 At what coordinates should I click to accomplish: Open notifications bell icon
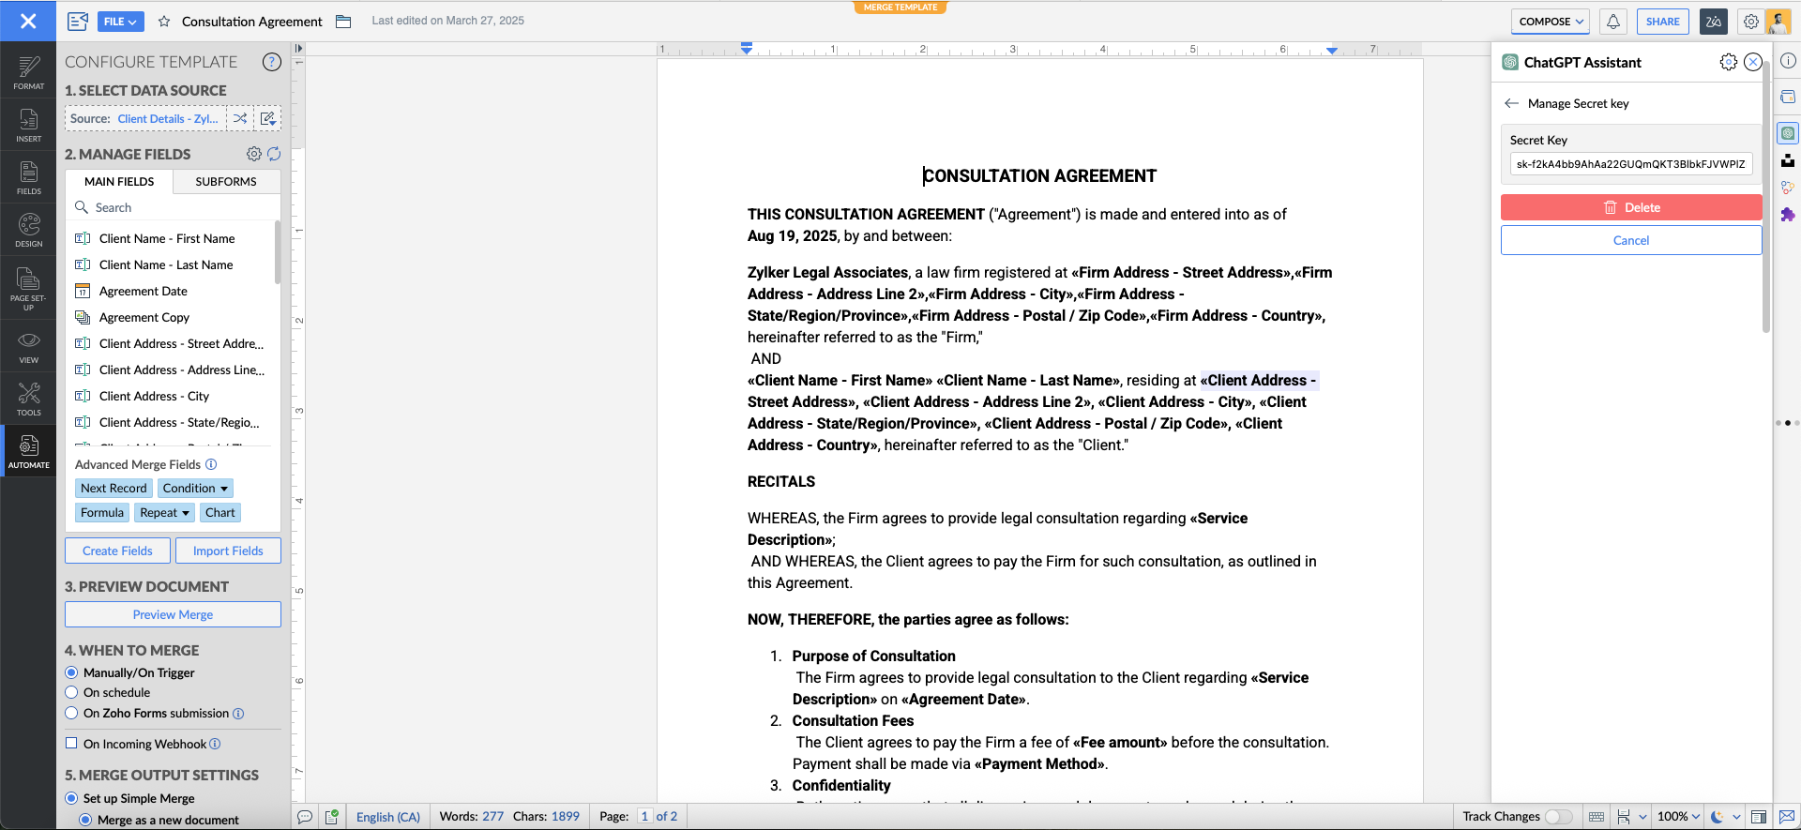click(x=1612, y=22)
